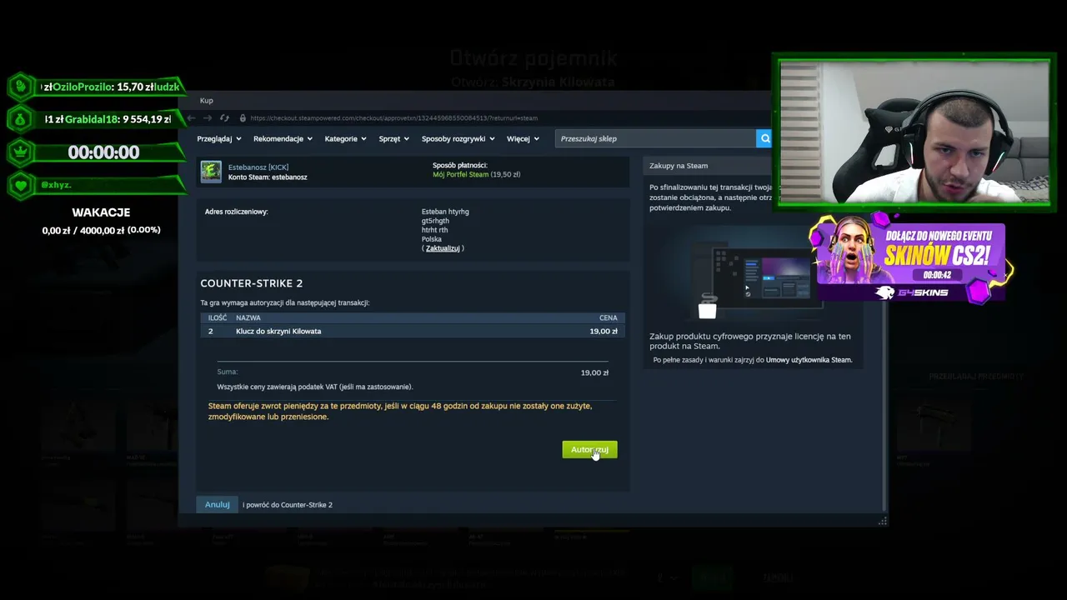Click the Przeszukaj sklep search field
The width and height of the screenshot is (1067, 600).
pyautogui.click(x=655, y=138)
